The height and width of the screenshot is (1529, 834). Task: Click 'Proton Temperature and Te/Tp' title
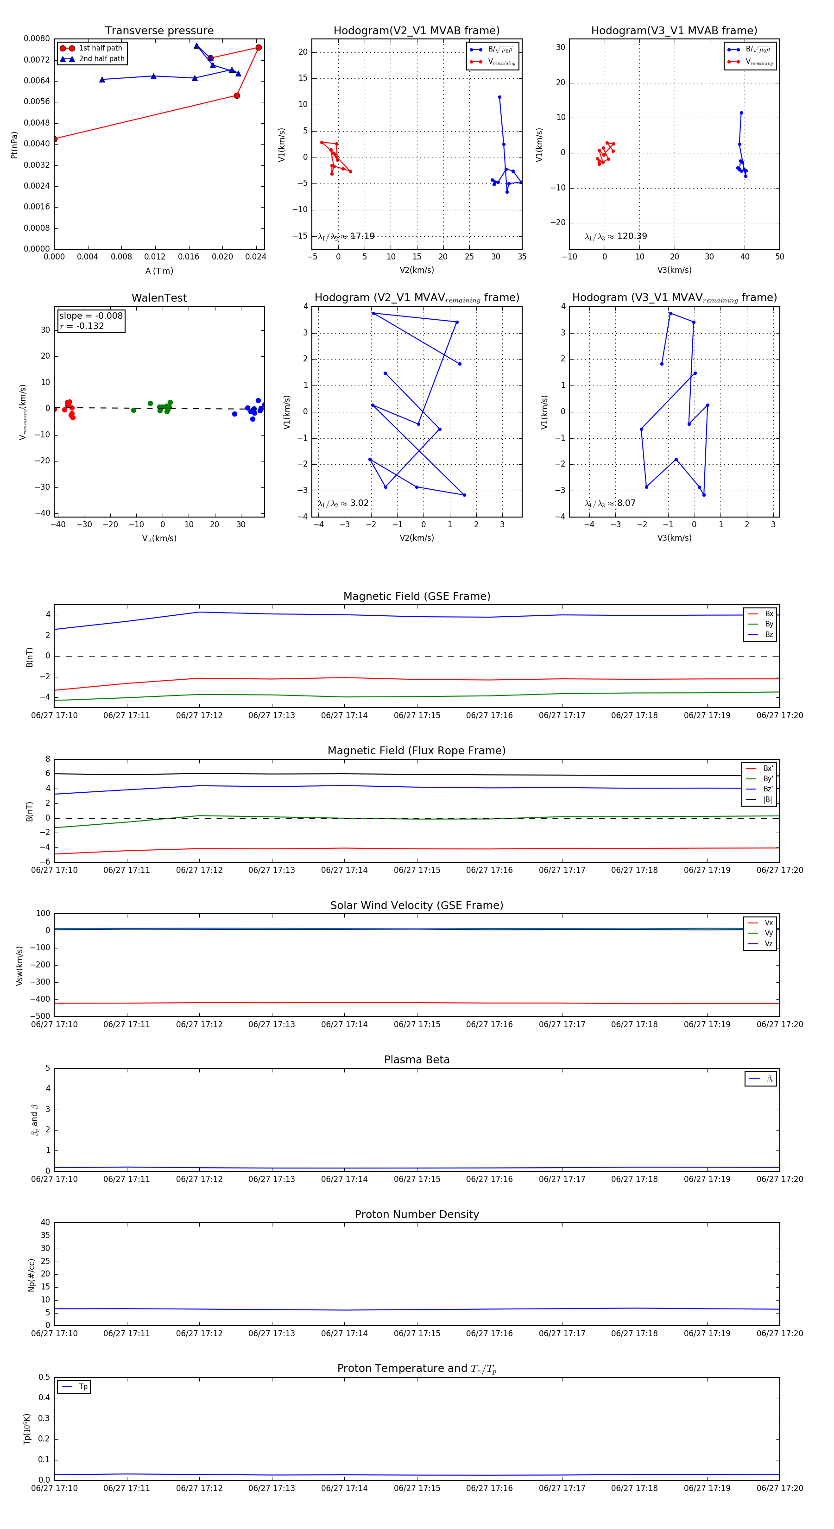(417, 1369)
